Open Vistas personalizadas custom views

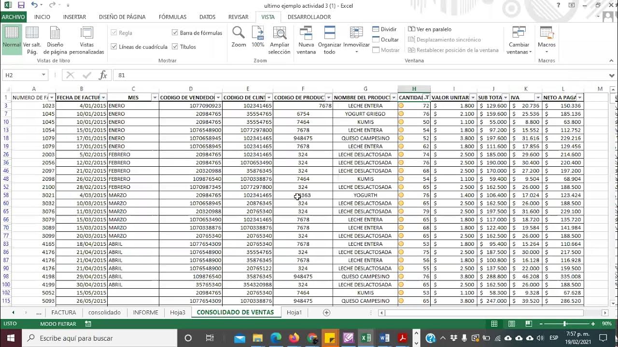(87, 40)
